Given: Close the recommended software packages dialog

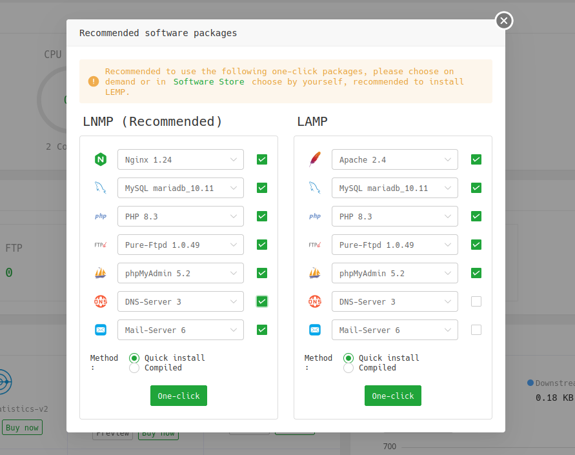Looking at the screenshot, I should coord(504,21).
